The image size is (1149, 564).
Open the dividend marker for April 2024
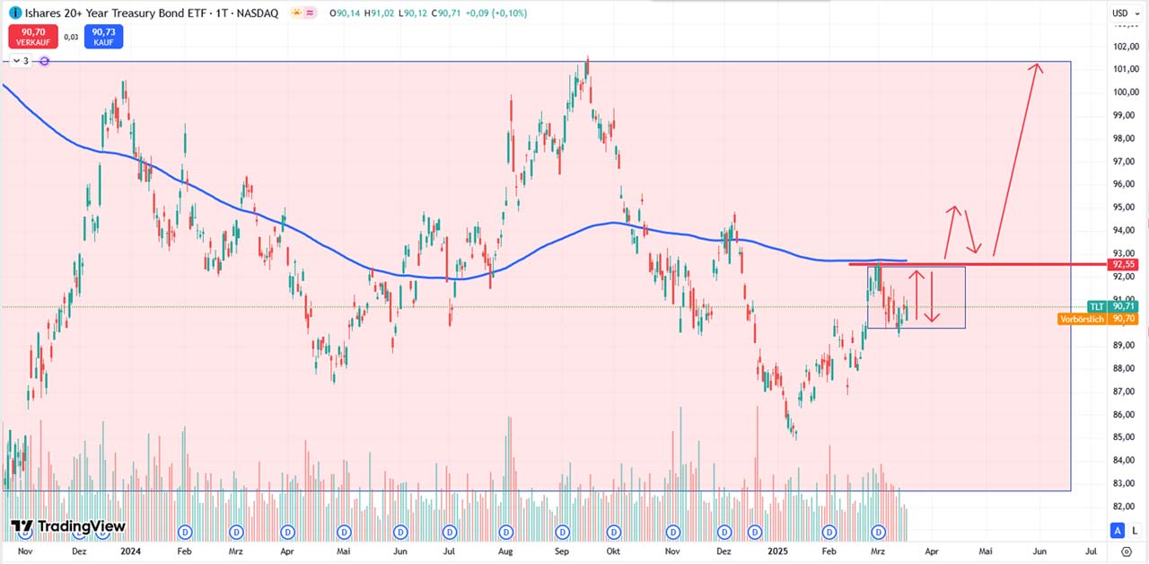(286, 531)
